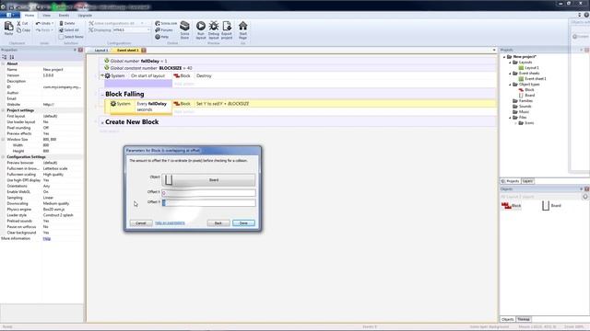This screenshot has height=331, width=590.
Task: Click the Export project icon
Action: click(227, 26)
